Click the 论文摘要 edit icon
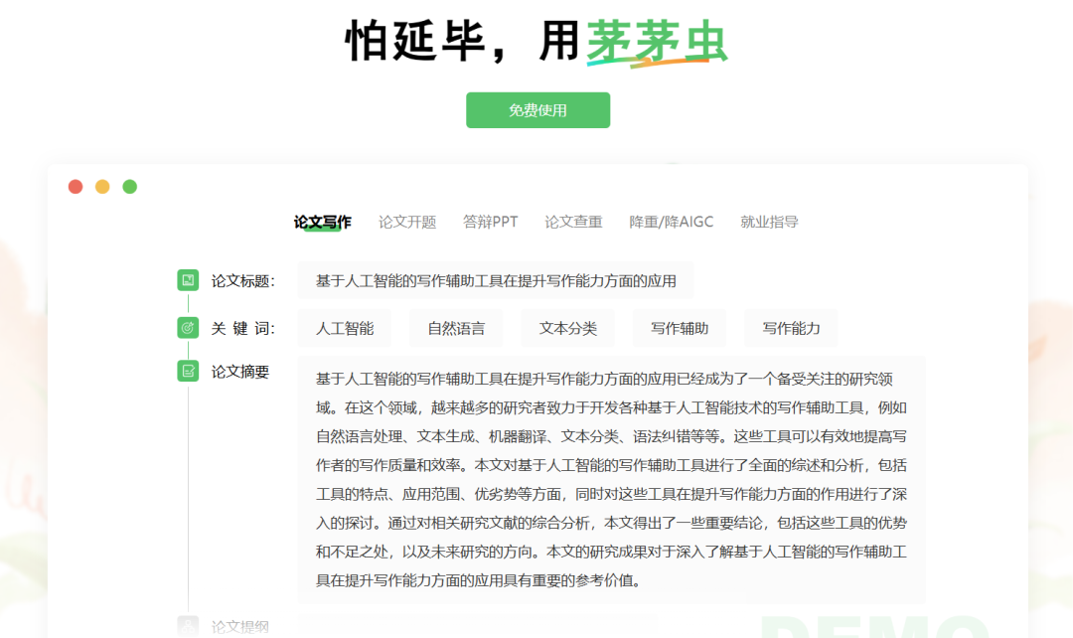The height and width of the screenshot is (638, 1073). [188, 371]
